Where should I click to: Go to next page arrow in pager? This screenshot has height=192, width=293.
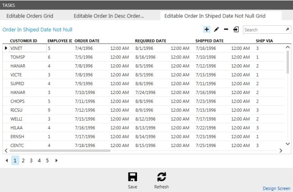point(56,161)
